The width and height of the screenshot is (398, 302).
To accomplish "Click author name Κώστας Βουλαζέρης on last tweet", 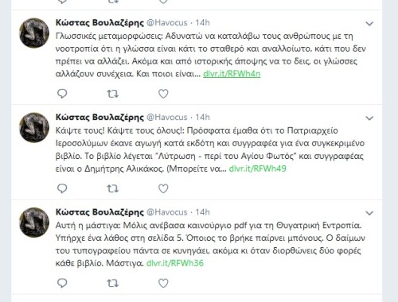I will (x=99, y=212).
